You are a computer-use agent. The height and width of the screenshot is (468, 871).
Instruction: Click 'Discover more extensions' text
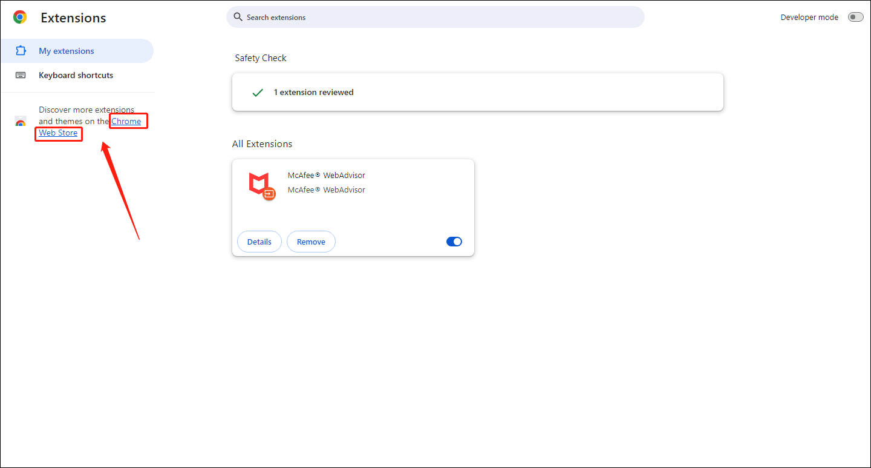point(86,110)
